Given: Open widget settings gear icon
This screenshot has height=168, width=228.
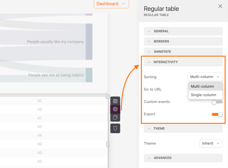Looking at the screenshot, I should pos(115,109).
